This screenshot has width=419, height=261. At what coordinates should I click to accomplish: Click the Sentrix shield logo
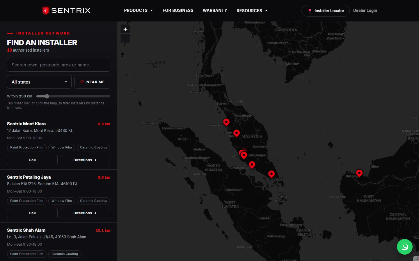pos(46,11)
